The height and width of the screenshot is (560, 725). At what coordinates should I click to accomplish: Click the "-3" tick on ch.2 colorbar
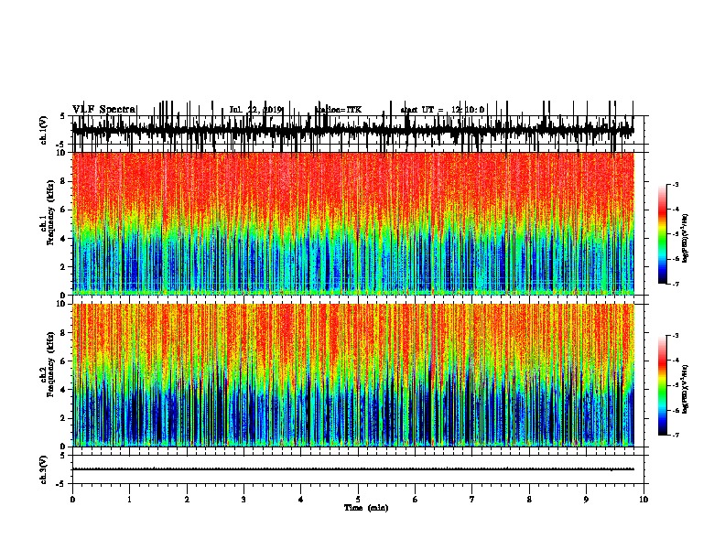tap(676, 336)
